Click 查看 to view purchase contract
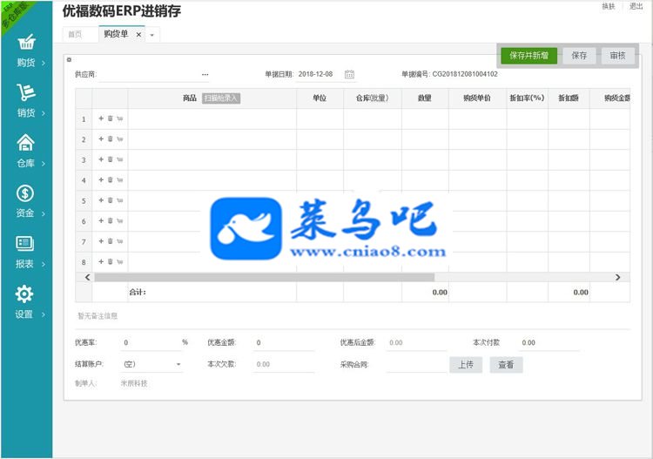 pyautogui.click(x=506, y=364)
